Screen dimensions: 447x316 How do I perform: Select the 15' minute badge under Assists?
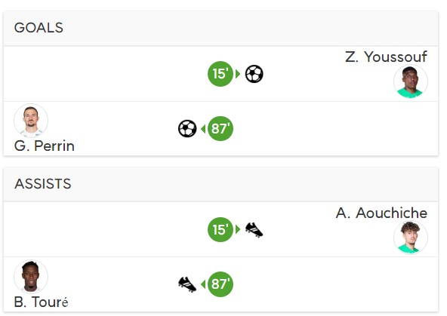pyautogui.click(x=220, y=229)
